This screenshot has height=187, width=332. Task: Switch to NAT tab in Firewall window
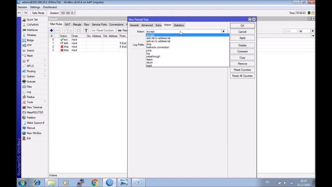pos(67,24)
